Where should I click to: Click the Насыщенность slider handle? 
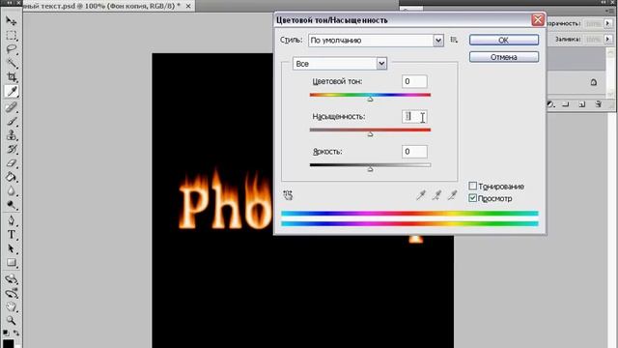point(370,134)
